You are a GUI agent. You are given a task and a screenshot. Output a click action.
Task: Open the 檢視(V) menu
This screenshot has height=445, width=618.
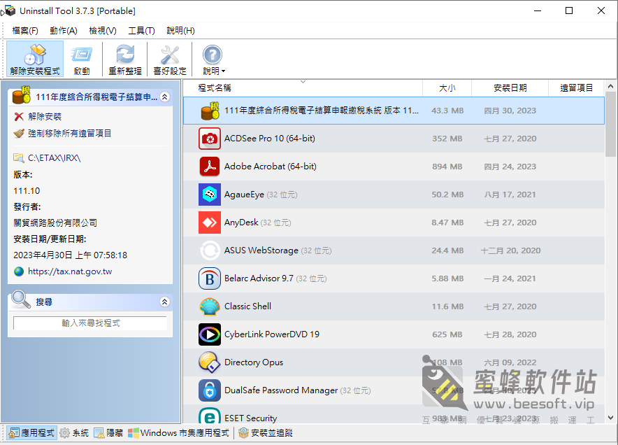[103, 31]
